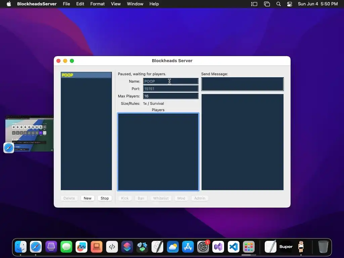Open Finder from the dock
This screenshot has width=344, height=258.
[x=20, y=247]
